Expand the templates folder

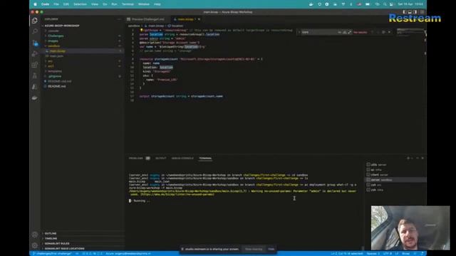click(x=55, y=71)
